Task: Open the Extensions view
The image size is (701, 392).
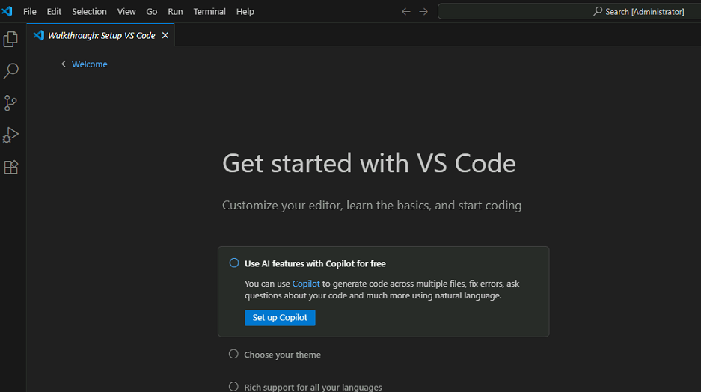Action: [10, 167]
